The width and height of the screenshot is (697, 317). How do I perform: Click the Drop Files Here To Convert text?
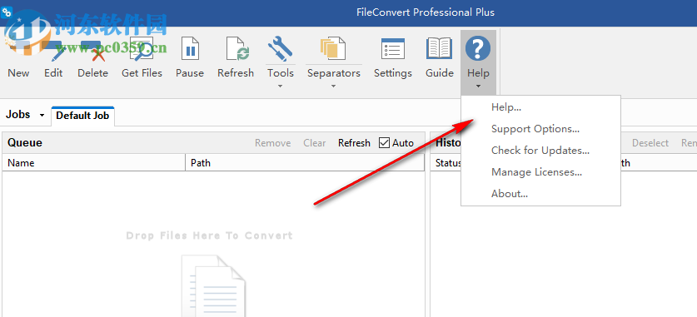(x=209, y=235)
